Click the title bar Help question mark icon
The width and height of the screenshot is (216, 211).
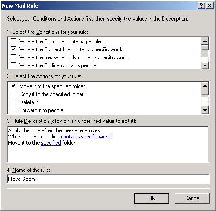click(201, 6)
